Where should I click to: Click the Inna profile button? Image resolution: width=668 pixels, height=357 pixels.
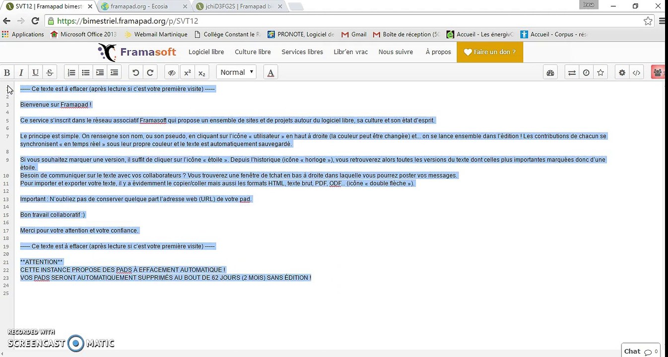pyautogui.click(x=588, y=4)
